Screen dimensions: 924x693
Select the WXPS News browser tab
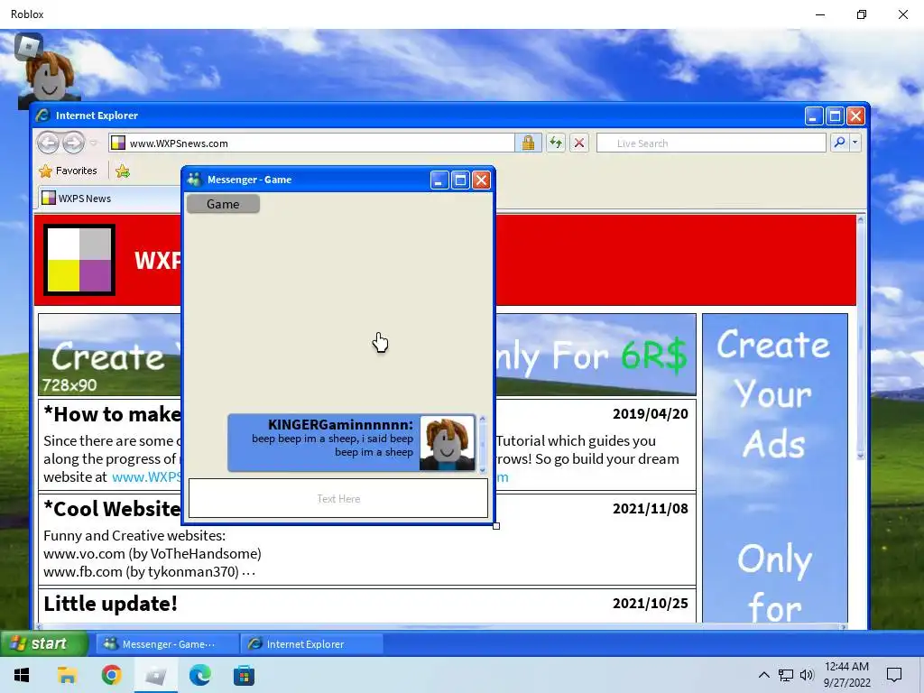[109, 198]
